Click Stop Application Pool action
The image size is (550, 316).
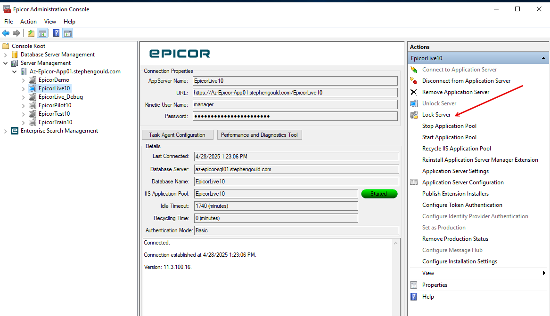tap(449, 126)
